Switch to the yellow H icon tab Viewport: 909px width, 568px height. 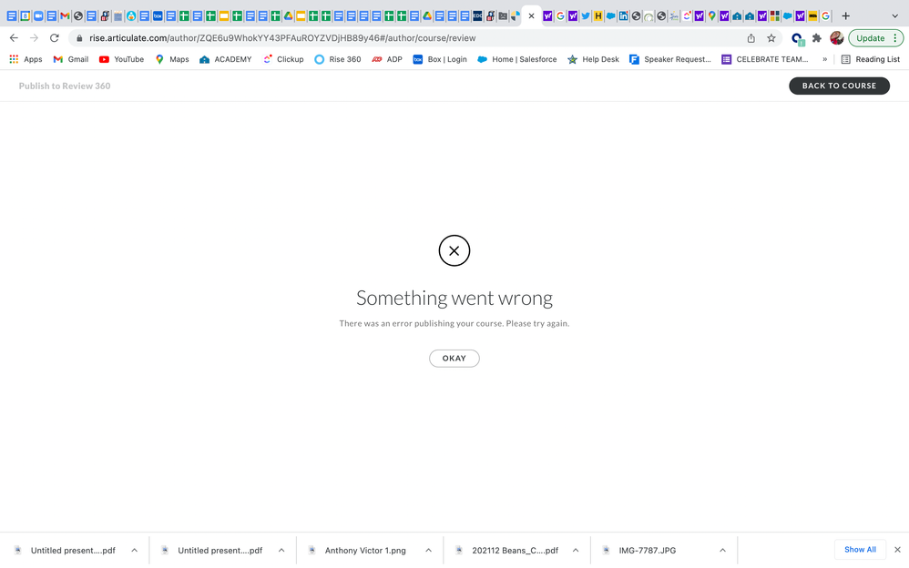coord(597,16)
